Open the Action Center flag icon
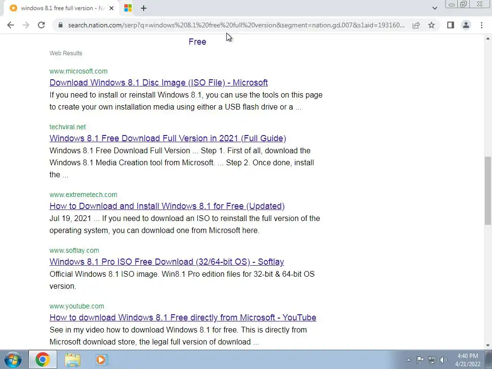Screen dimensions: 492x369 click(420, 359)
